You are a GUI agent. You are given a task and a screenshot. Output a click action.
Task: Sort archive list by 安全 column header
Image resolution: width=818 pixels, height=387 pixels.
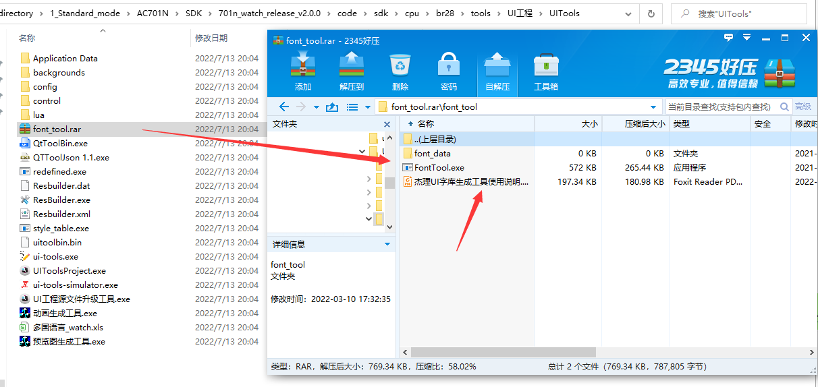(x=770, y=124)
